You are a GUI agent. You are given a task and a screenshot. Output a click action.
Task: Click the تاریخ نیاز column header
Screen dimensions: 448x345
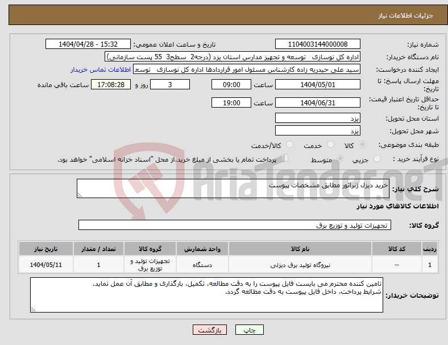pyautogui.click(x=46, y=249)
